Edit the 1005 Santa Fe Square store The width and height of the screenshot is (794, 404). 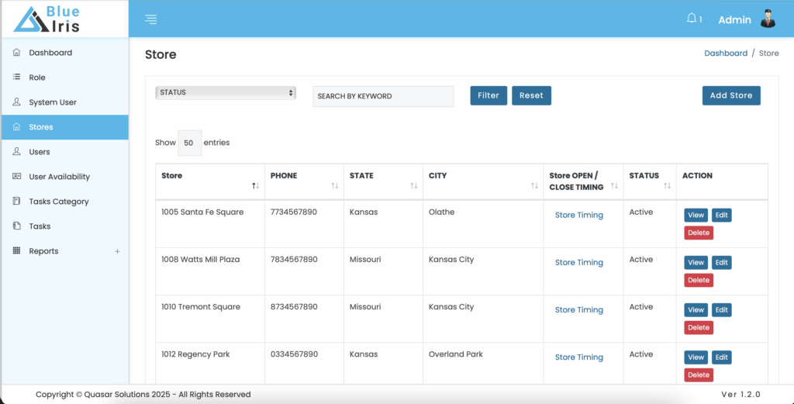[x=722, y=215]
